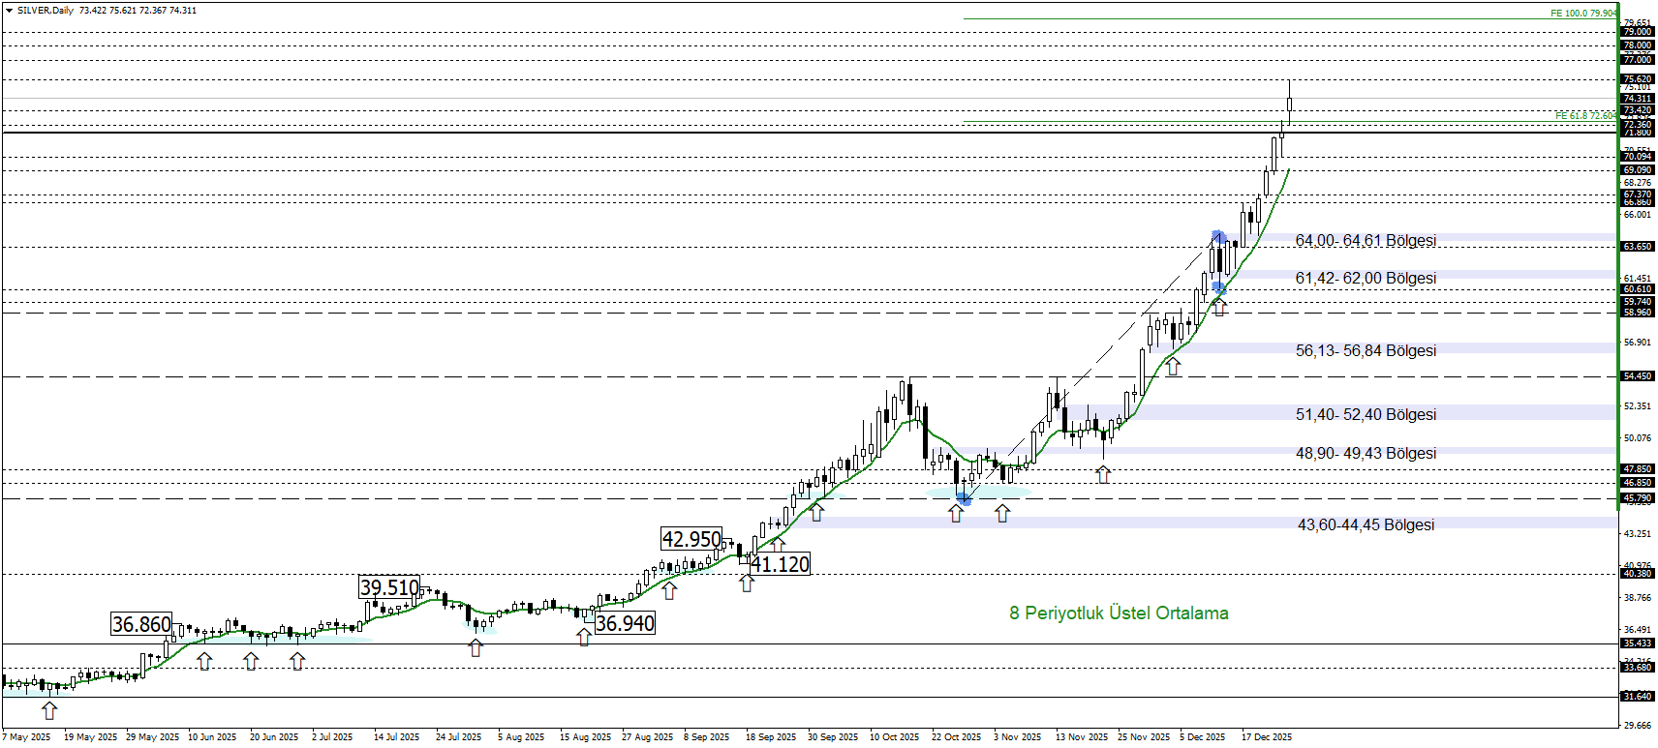Click the 29.666 price scale value
1658x748 pixels.
point(1638,725)
